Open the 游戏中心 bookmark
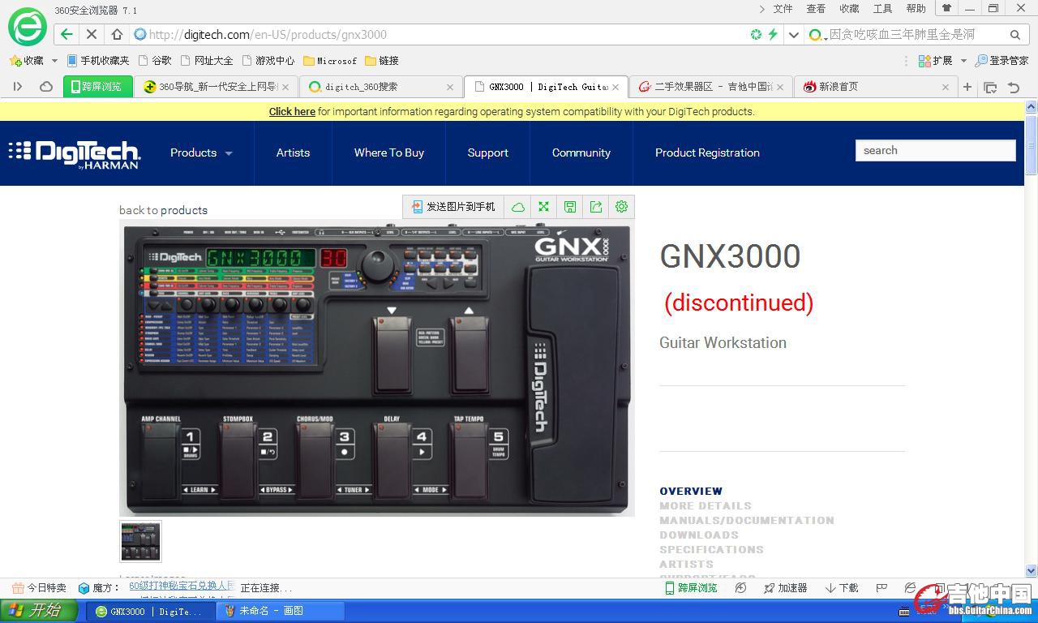Screen dimensions: 1038x623 [268, 61]
